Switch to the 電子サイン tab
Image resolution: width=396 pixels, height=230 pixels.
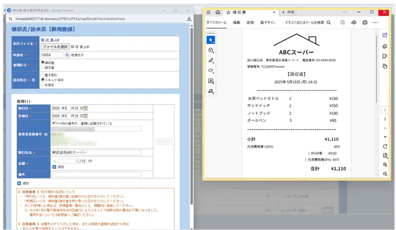pyautogui.click(x=268, y=23)
